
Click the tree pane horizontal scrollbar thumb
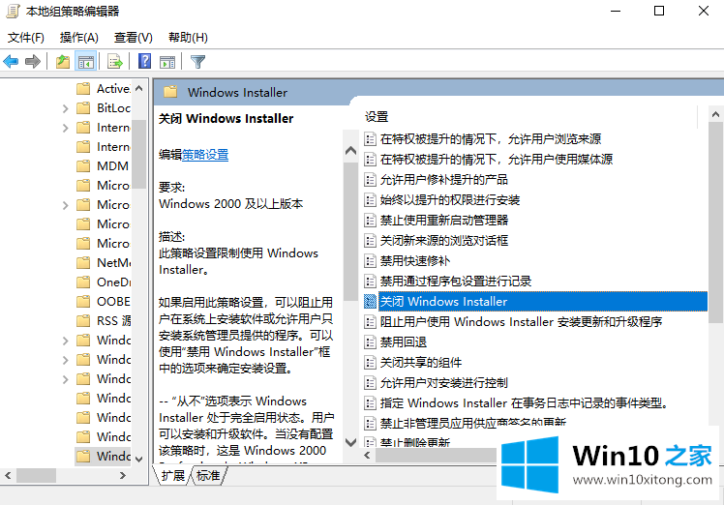36,475
